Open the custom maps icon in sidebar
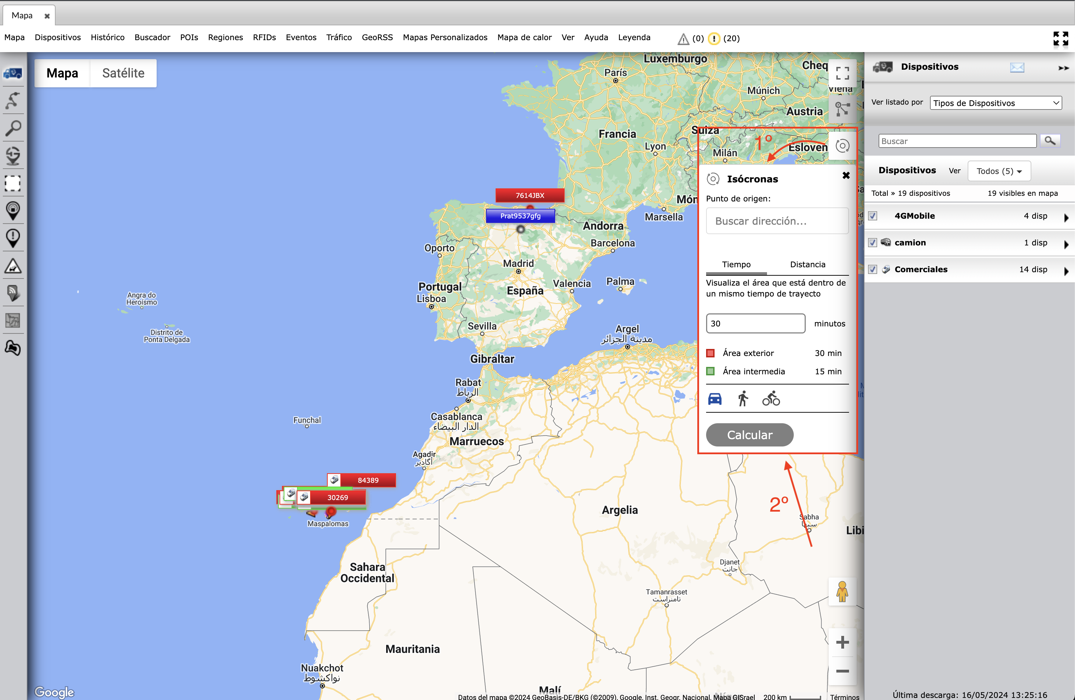This screenshot has width=1075, height=700. [13, 320]
